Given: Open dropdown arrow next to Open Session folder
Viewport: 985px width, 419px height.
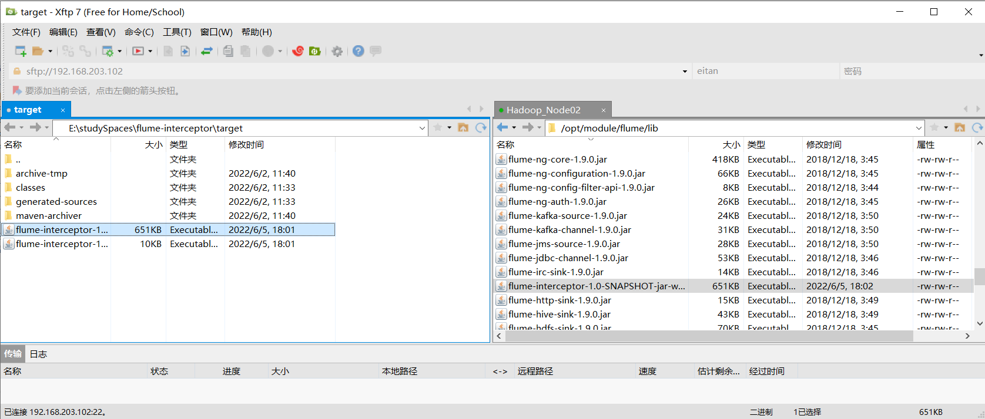Looking at the screenshot, I should (x=50, y=51).
